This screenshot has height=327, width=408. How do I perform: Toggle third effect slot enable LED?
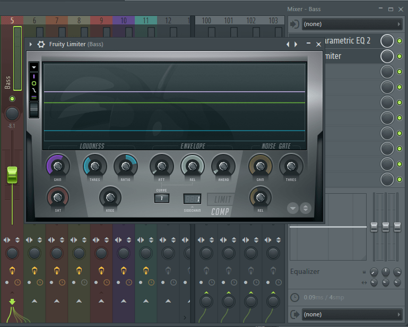point(400,72)
